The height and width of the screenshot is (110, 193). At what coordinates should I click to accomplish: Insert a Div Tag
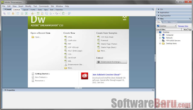(x=22, y=14)
